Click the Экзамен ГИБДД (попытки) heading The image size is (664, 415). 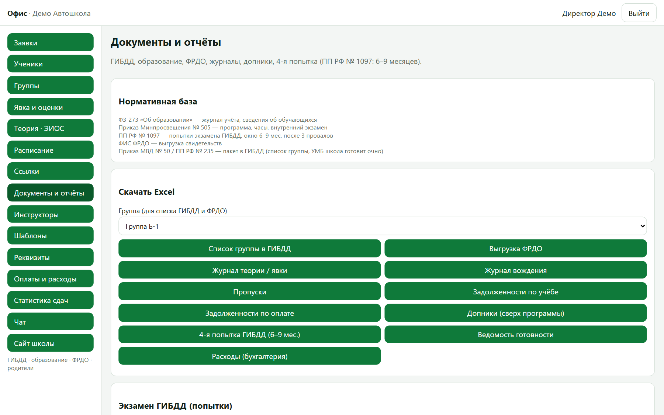(175, 406)
